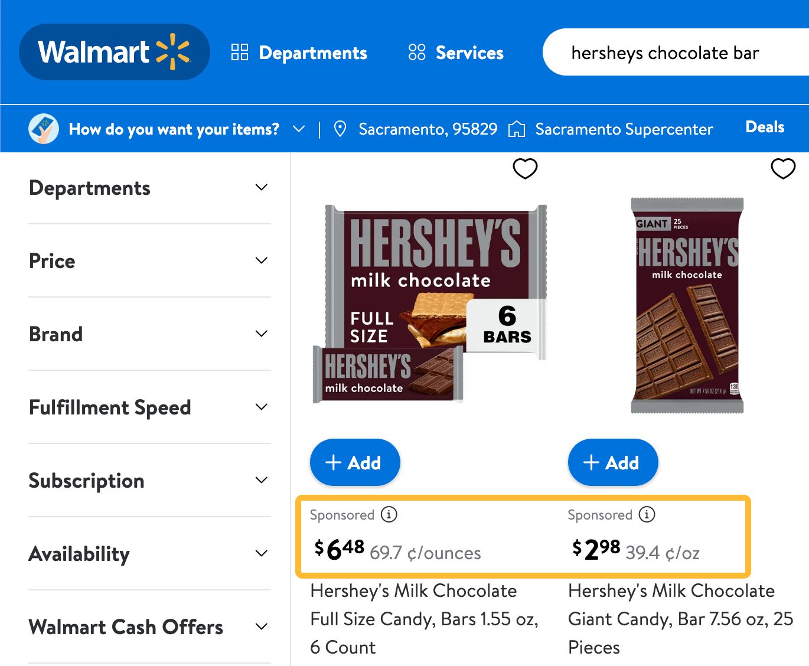
Task: Add the 6-count full size bars
Action: (x=354, y=462)
